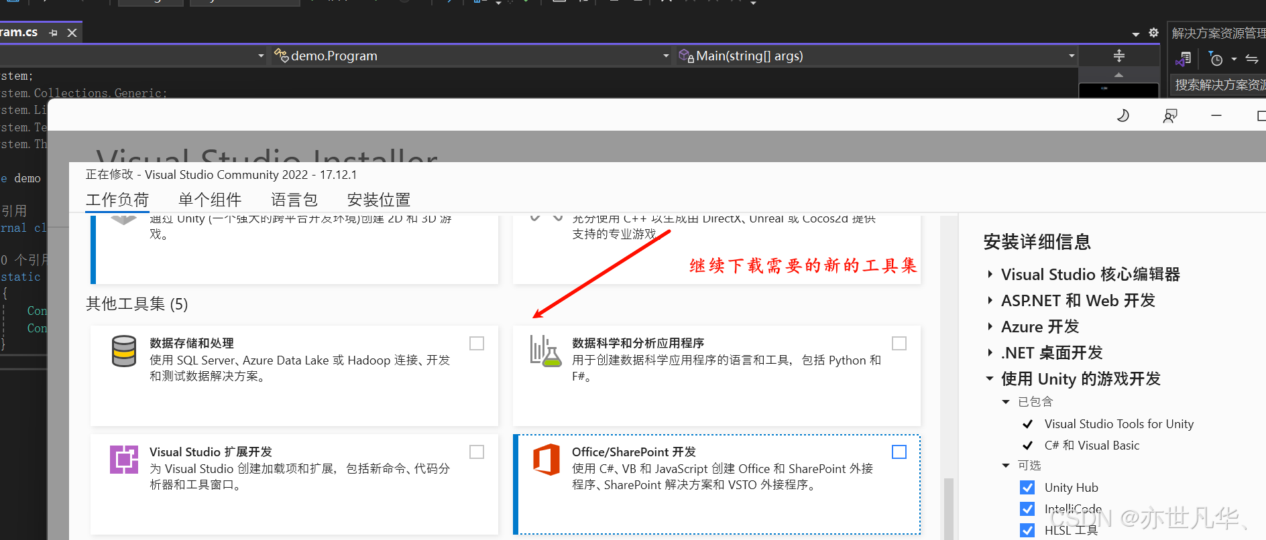Click the 正在修改 Visual Studio Community 2022 title
The height and width of the screenshot is (540, 1266).
[x=221, y=175]
